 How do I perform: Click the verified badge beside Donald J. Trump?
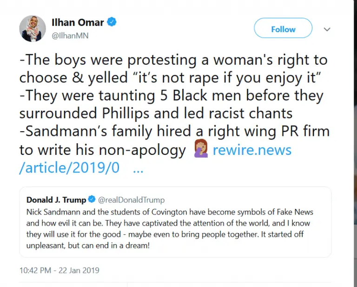click(x=91, y=200)
